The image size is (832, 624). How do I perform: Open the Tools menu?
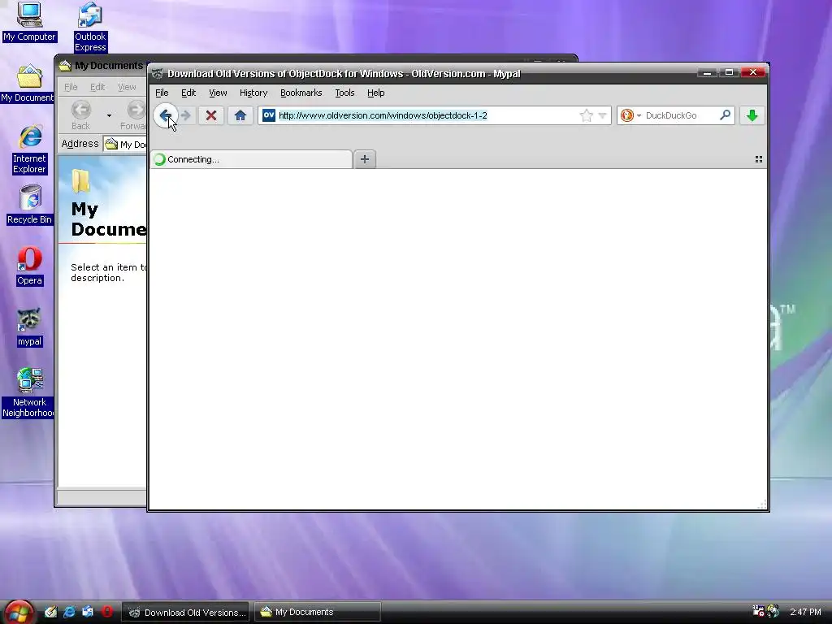[x=344, y=93]
